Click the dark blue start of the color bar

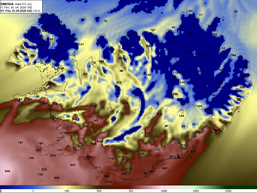[3, 187]
